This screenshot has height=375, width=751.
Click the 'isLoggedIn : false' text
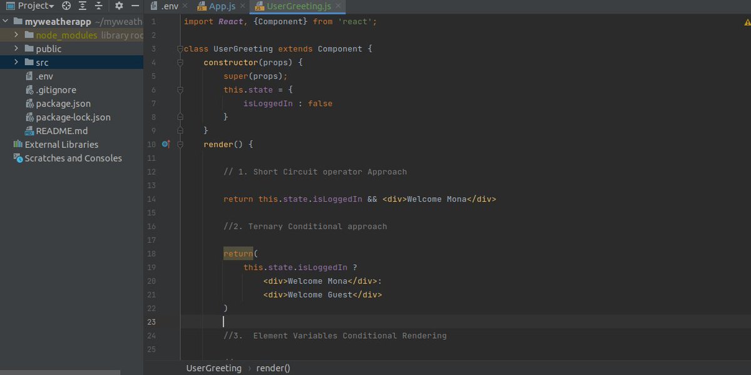(x=288, y=103)
